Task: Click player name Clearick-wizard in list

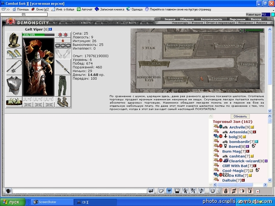Action: click(244, 161)
